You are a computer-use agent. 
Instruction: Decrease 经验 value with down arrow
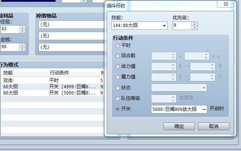[x=22, y=31]
